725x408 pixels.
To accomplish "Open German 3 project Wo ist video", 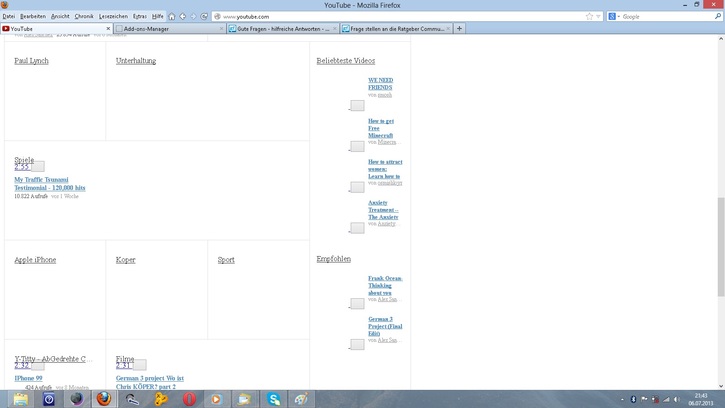I will tap(150, 382).
